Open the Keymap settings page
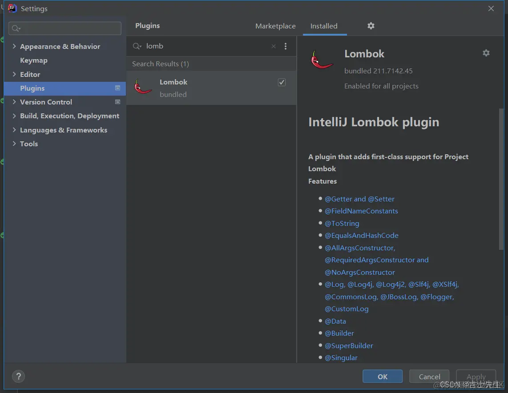Image resolution: width=508 pixels, height=393 pixels. tap(34, 60)
